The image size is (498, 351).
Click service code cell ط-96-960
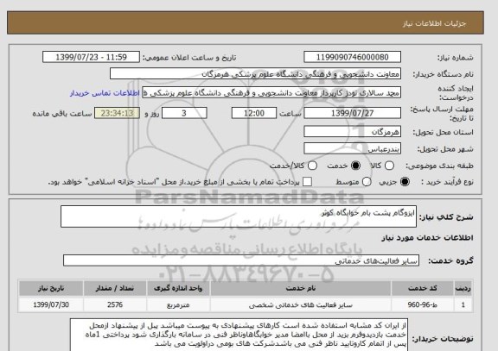(x=423, y=305)
